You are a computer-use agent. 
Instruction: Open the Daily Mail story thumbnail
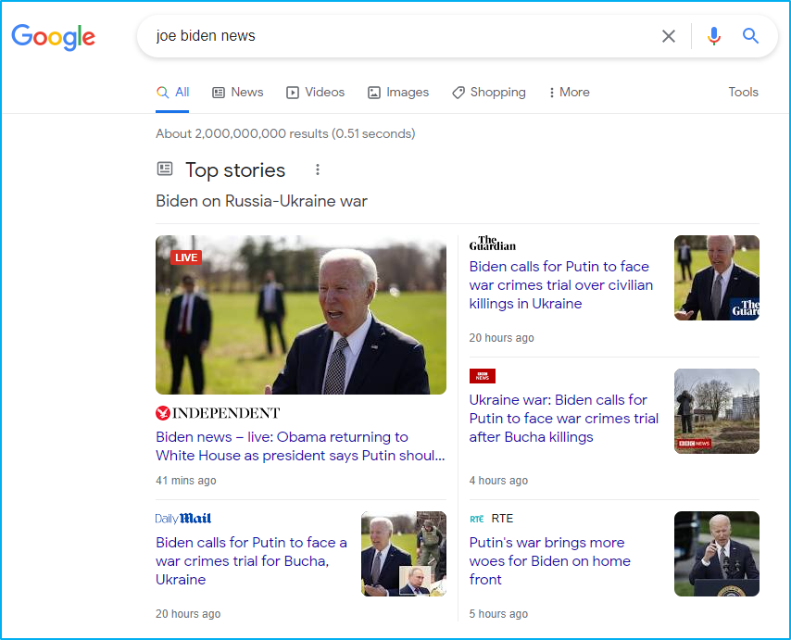[x=404, y=554]
